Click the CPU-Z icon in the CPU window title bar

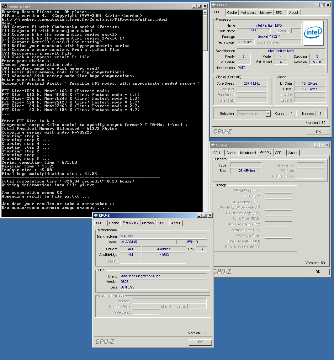[214, 5]
